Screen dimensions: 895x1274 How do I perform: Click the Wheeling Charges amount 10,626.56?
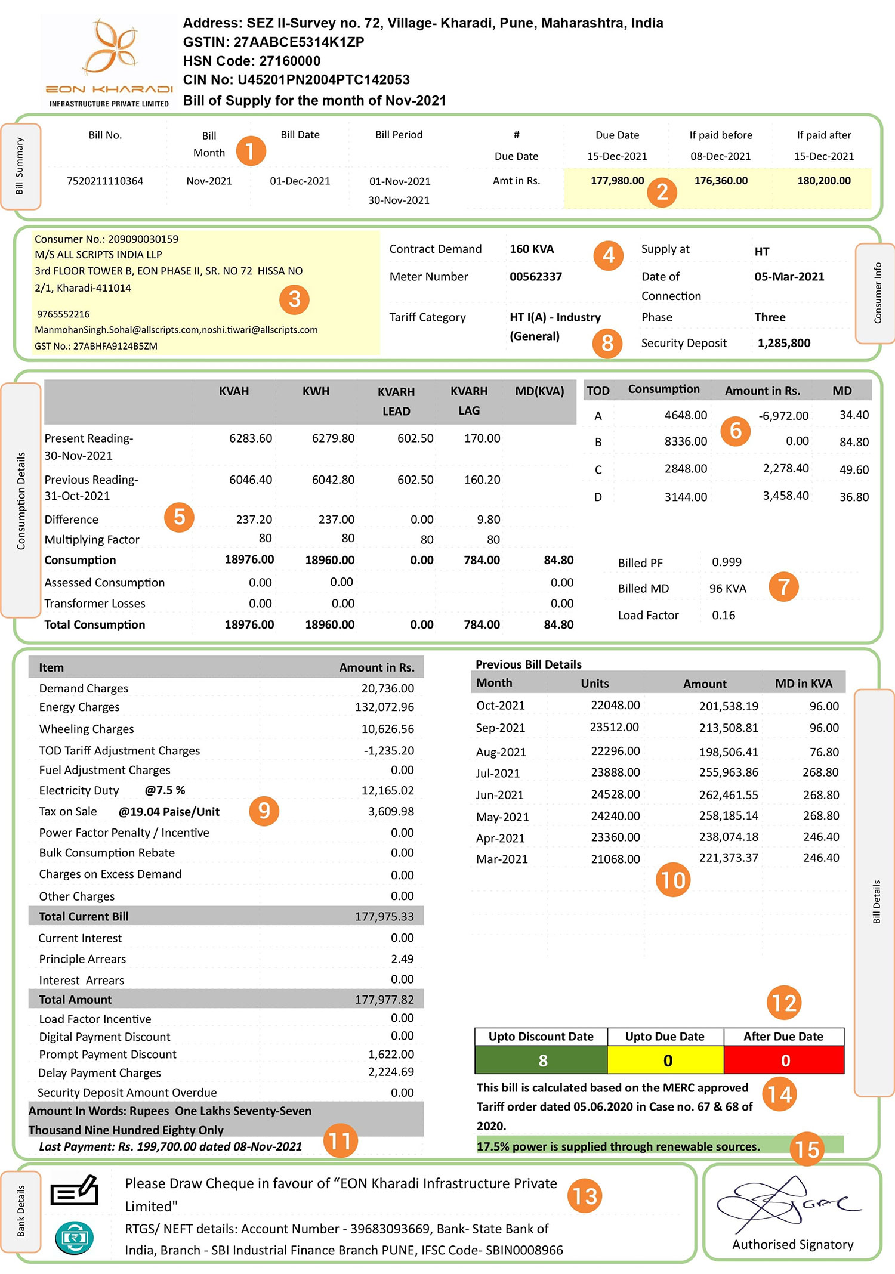388,729
